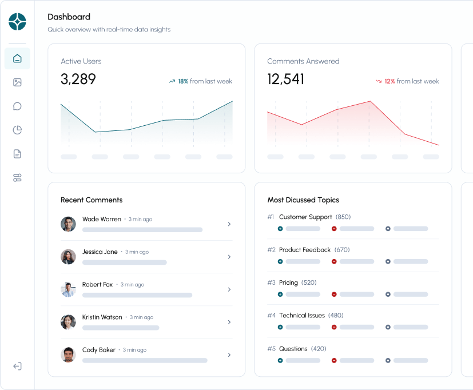Expand Wade Warren's comment with chevron
This screenshot has width=473, height=390.
[229, 224]
